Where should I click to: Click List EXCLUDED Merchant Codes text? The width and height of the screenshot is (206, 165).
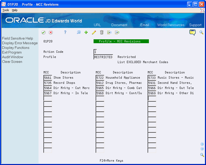click(143, 62)
